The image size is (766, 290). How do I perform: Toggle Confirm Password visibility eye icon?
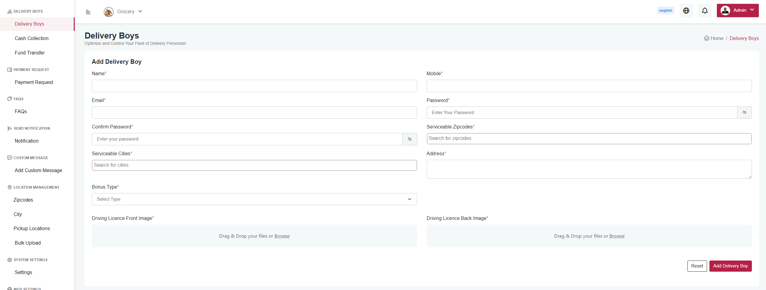point(409,139)
